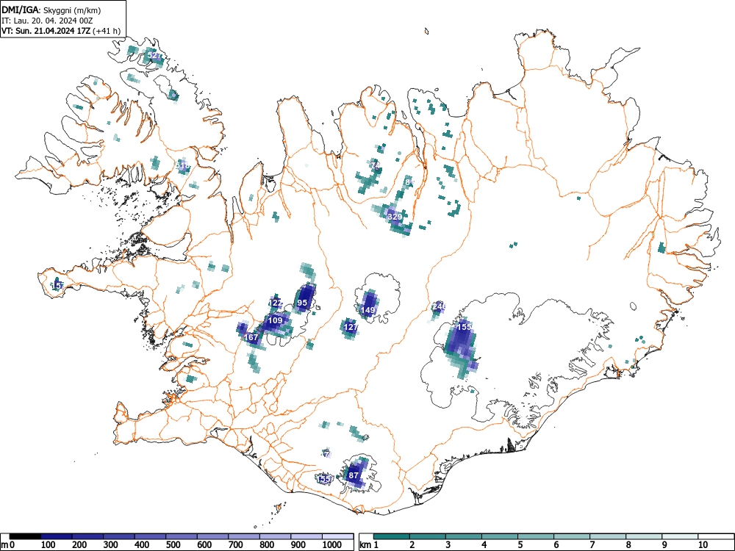The height and width of the screenshot is (551, 735).
Task: Click the 167 visibility value label
Action: click(251, 337)
